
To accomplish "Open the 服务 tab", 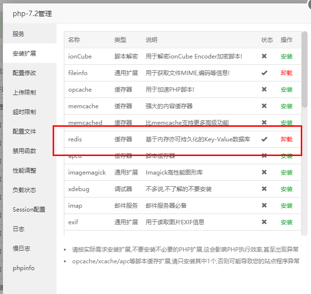I will click(x=19, y=34).
